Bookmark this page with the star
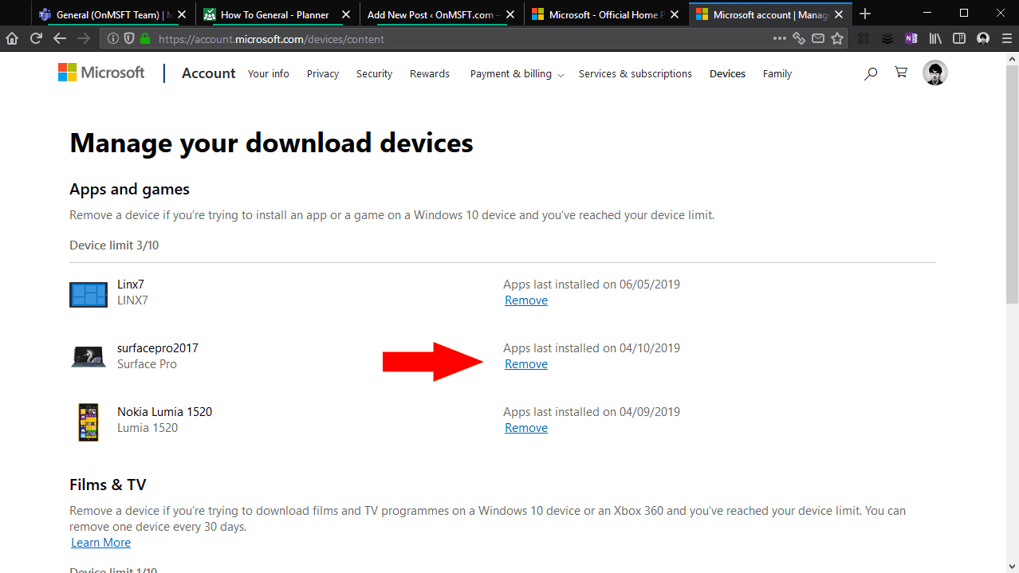This screenshot has height=573, width=1019. (x=837, y=38)
